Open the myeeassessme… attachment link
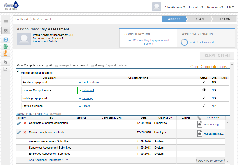This screenshot has height=165, width=238. [214, 134]
